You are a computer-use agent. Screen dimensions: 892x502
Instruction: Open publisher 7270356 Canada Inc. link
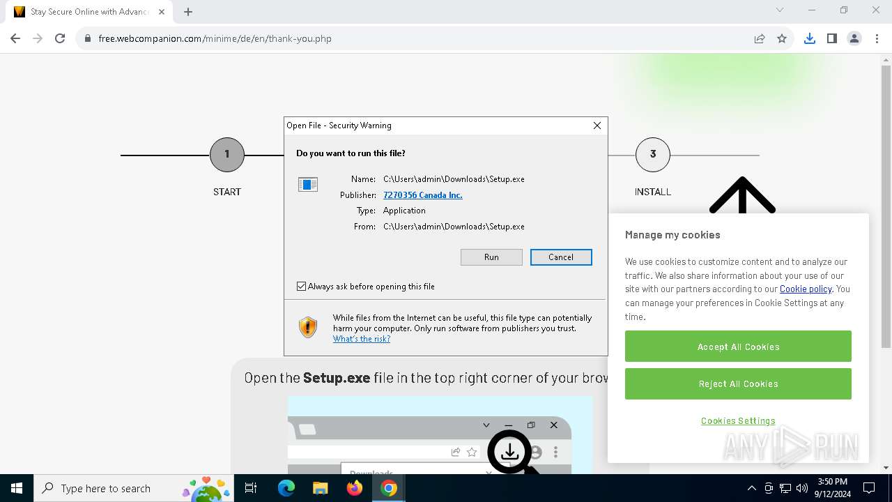pos(423,195)
